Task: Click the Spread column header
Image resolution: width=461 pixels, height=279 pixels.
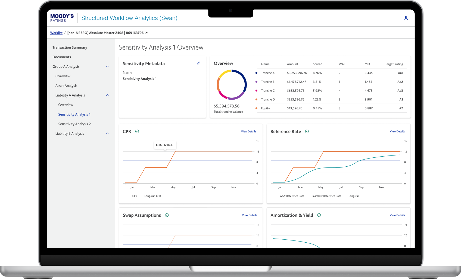Action: (x=317, y=64)
